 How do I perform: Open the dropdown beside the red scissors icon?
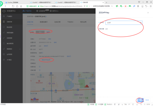[x=127, y=6]
